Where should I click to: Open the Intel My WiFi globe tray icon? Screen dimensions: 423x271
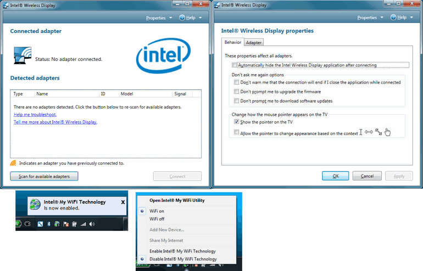pos(57,224)
